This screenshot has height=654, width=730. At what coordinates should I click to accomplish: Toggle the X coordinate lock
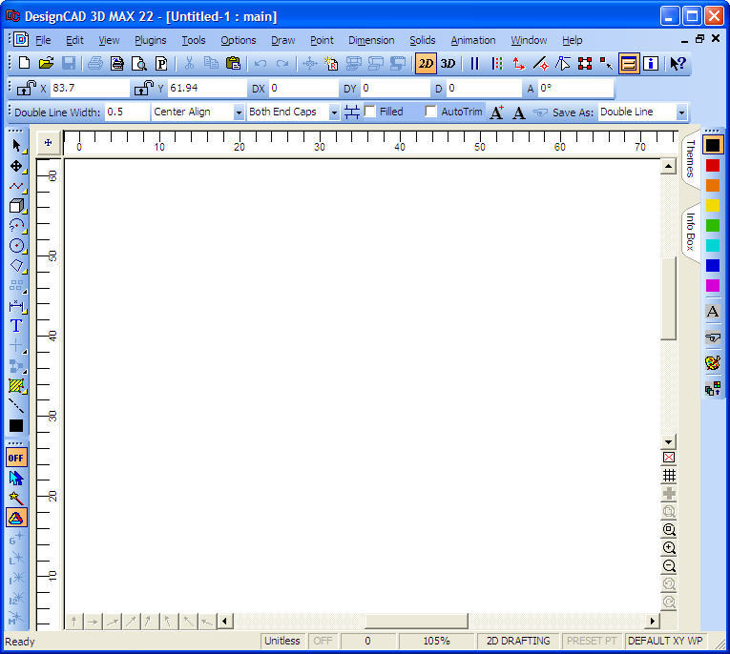26,88
